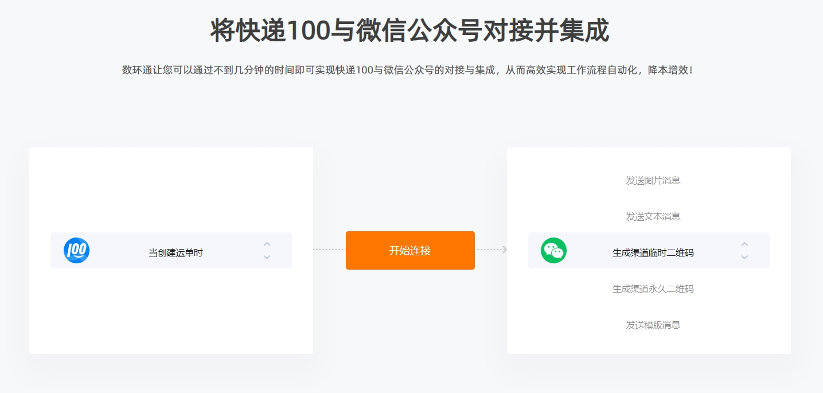Choose the 发送文本消息 action
Image resolution: width=823 pixels, height=393 pixels.
click(x=653, y=216)
